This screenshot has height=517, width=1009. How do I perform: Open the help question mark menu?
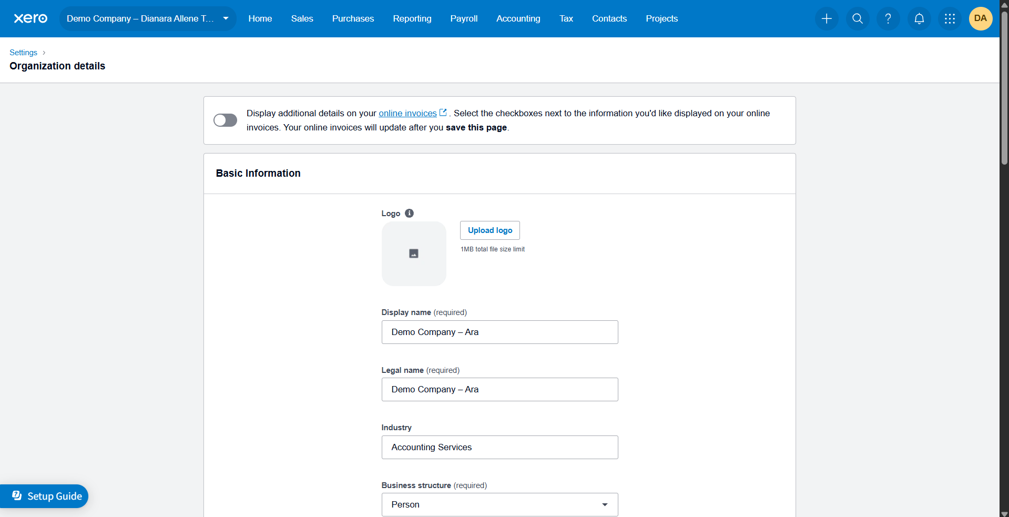tap(888, 18)
